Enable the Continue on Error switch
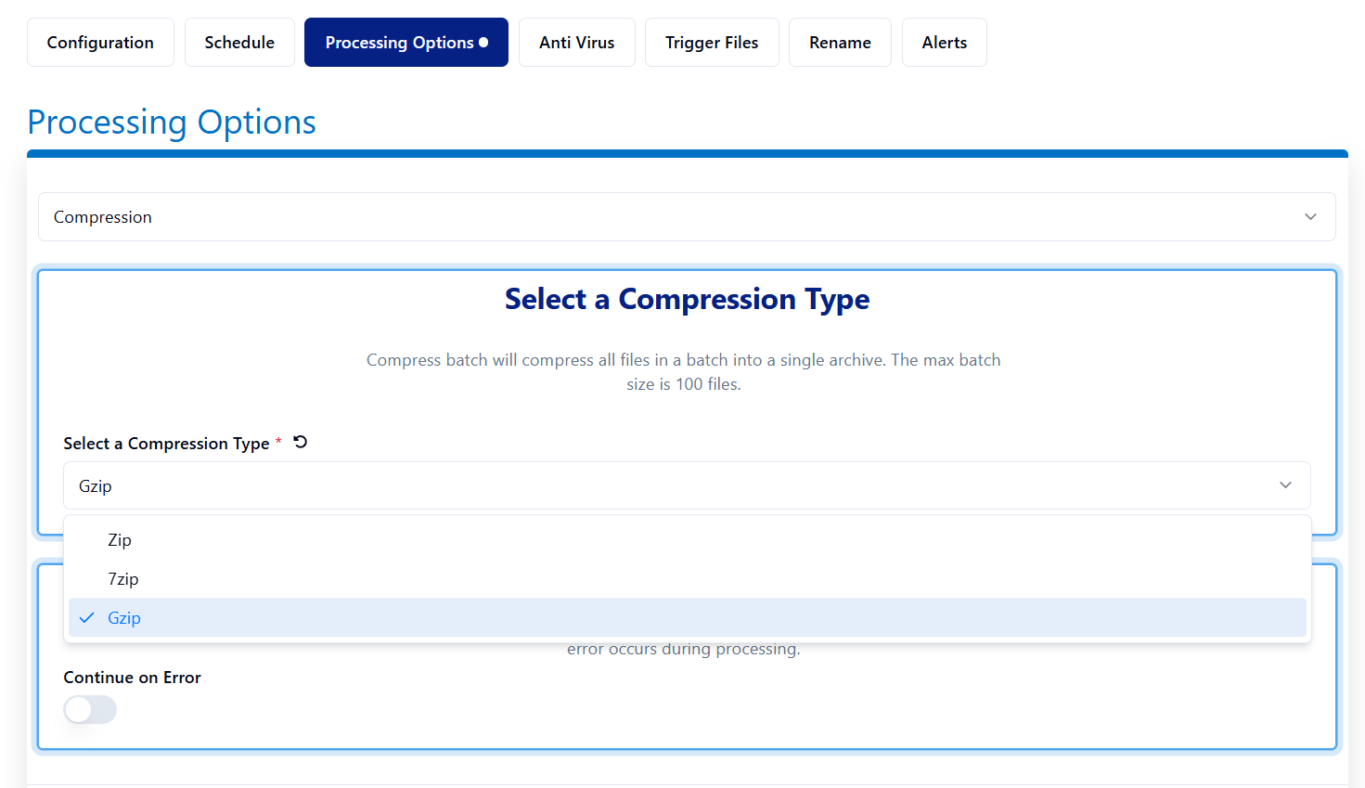The image size is (1365, 788). (x=90, y=710)
